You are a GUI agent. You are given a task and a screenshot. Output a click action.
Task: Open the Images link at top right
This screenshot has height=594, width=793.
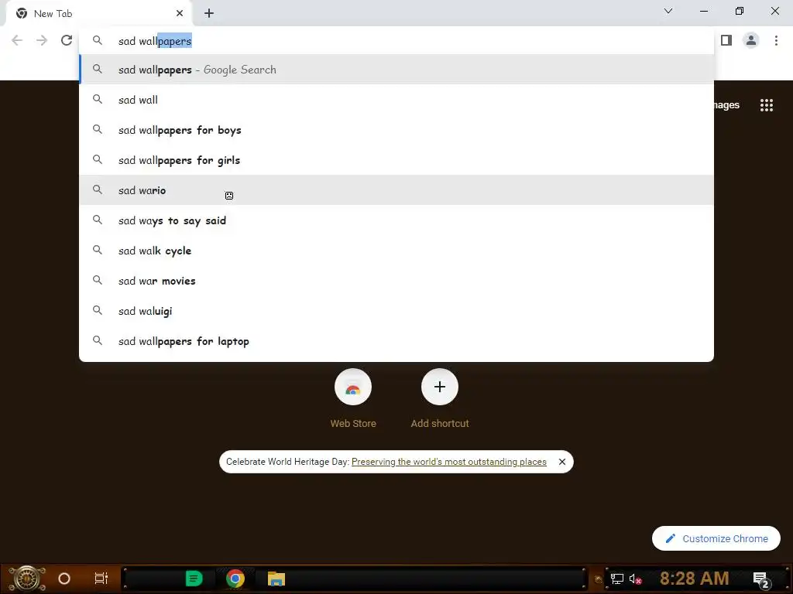726,105
